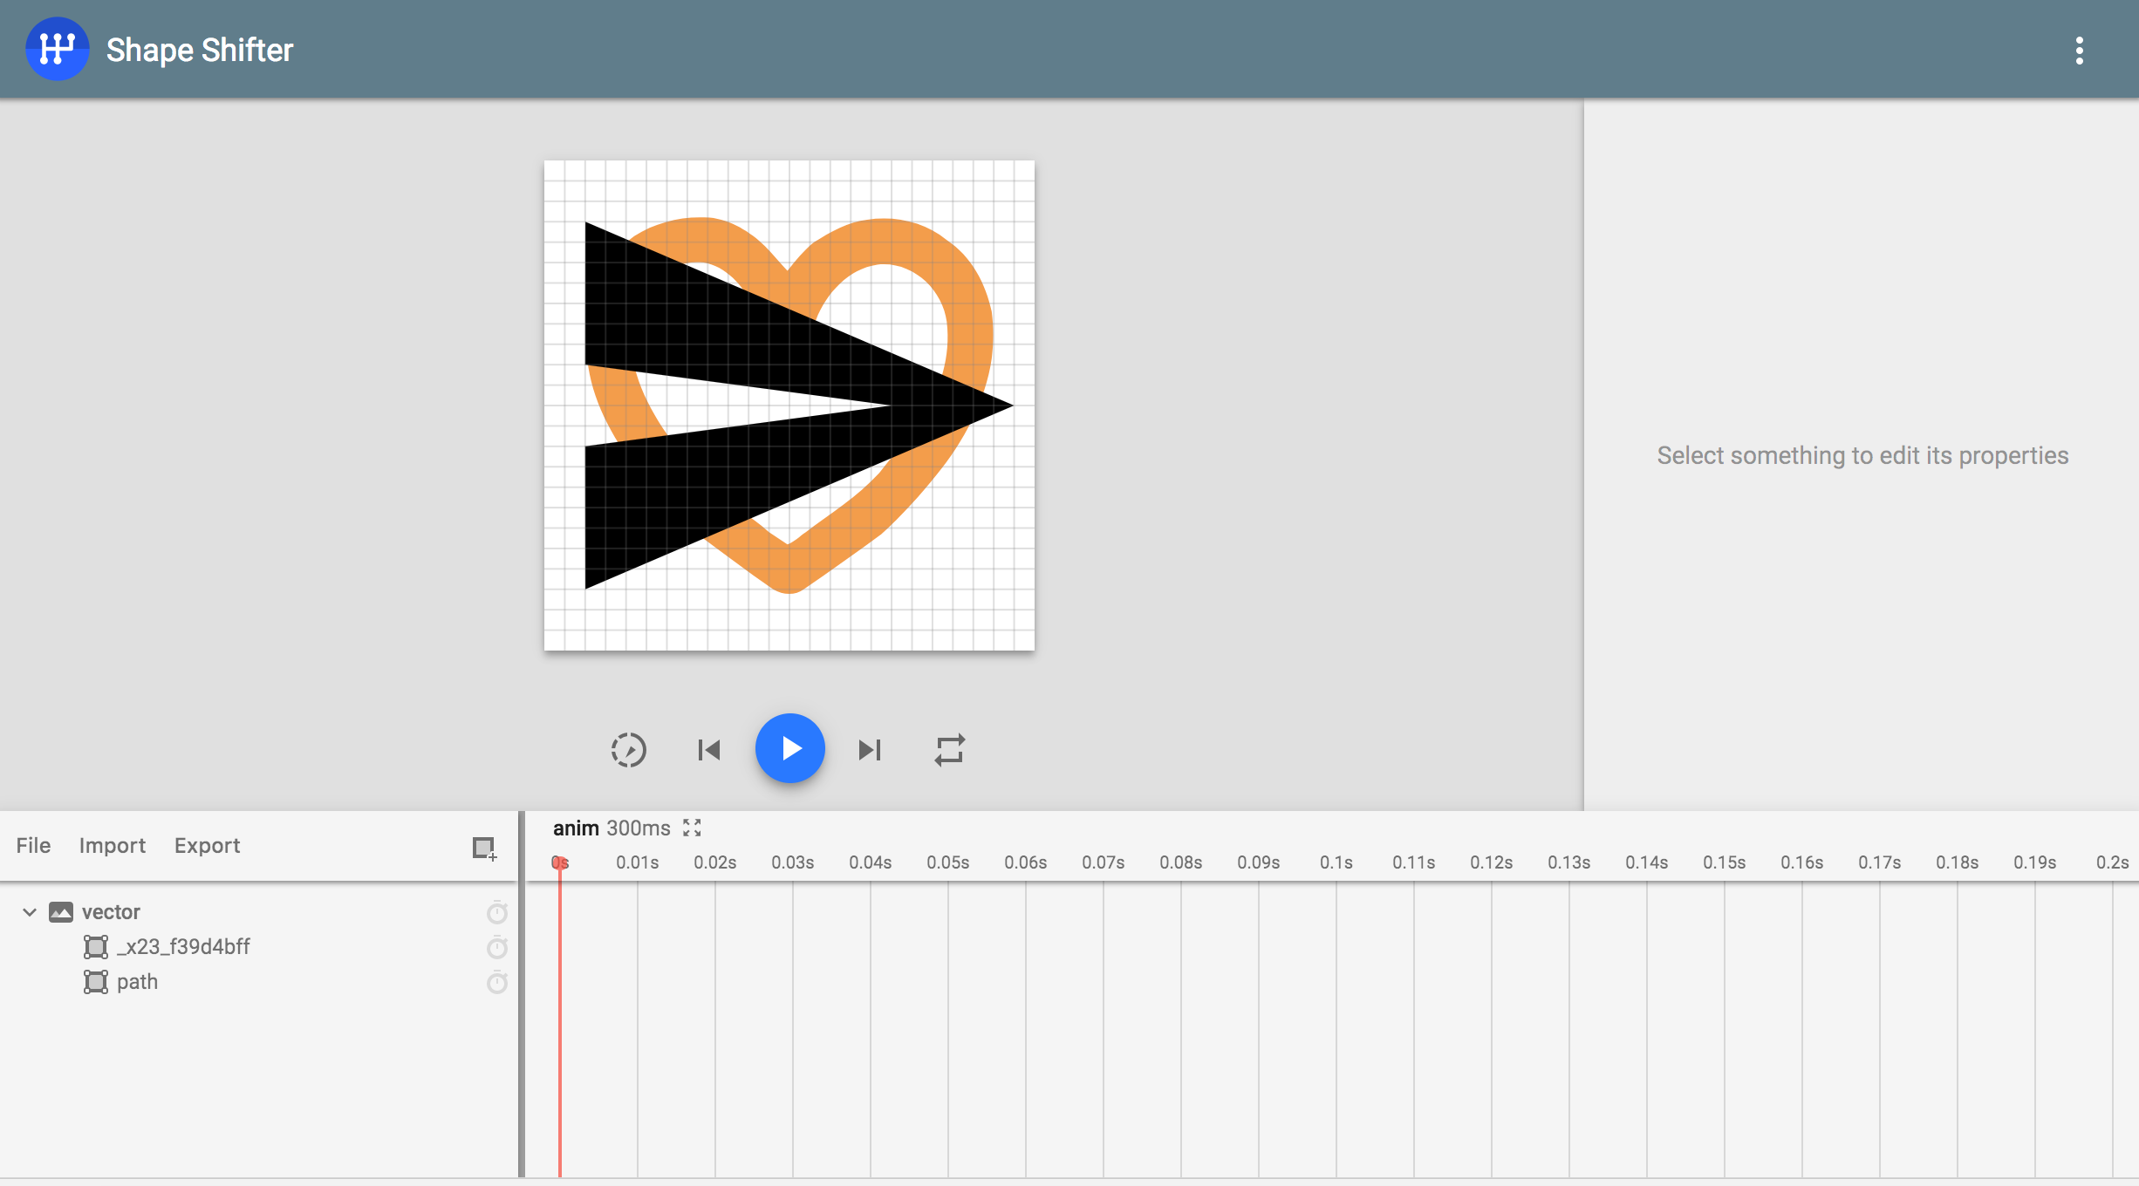Toggle repeat loop playback
2139x1186 pixels.
(x=950, y=750)
